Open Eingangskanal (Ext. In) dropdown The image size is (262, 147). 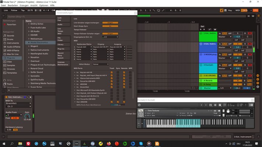tap(110, 37)
